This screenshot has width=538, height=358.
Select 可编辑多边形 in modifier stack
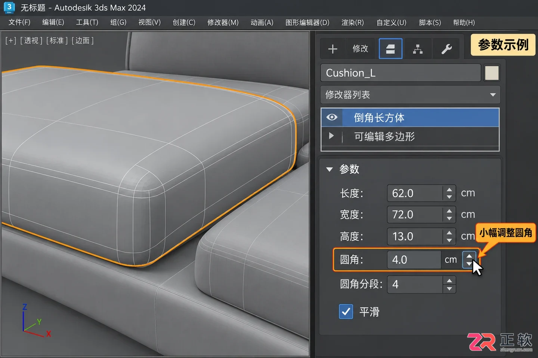click(410, 136)
